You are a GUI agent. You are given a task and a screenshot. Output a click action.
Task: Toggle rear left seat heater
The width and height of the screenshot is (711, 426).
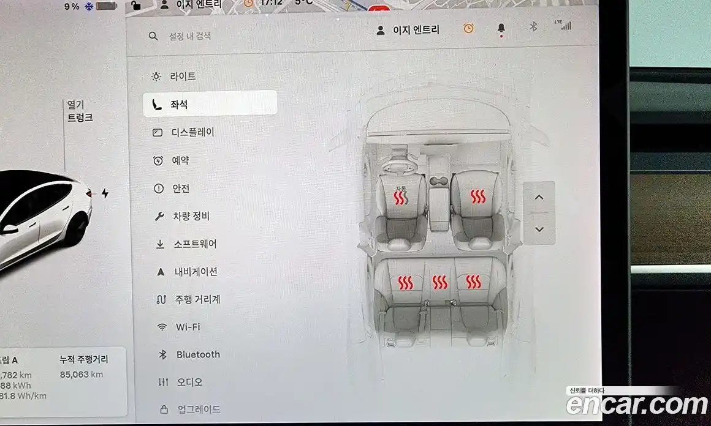point(405,282)
